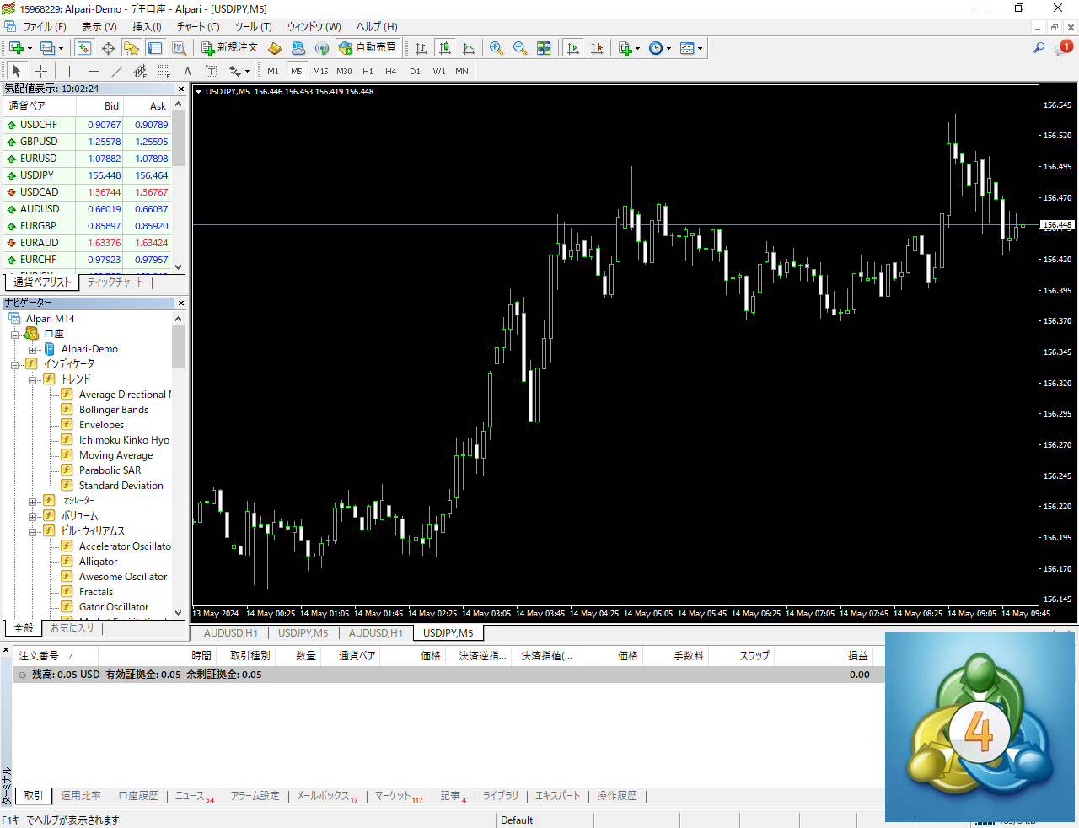Click the Market Watch scrollbar down arrow
The width and height of the screenshot is (1079, 828).
point(178,266)
